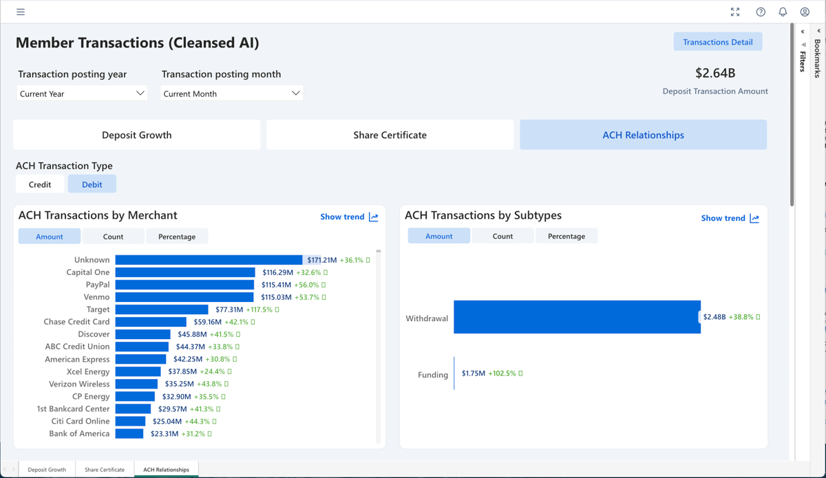Switch Subtypes chart to Percentage view
Image resolution: width=826 pixels, height=478 pixels.
tap(566, 236)
